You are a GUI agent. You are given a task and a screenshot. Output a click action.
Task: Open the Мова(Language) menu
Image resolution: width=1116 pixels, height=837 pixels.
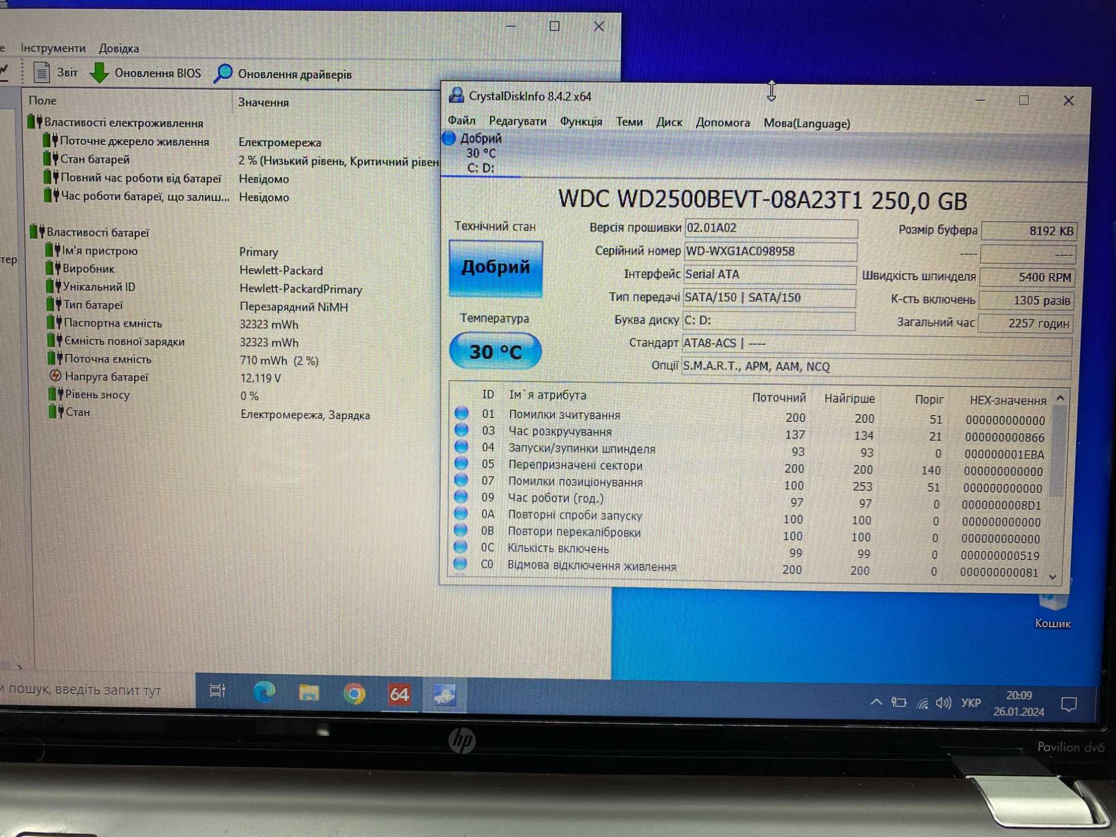coord(807,123)
